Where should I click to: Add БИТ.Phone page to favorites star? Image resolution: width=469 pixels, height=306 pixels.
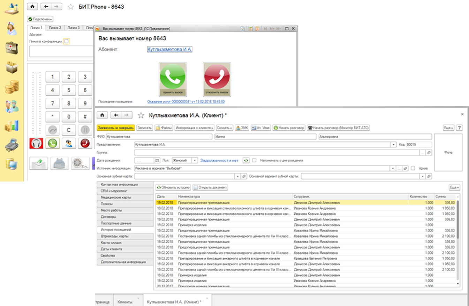[71, 7]
